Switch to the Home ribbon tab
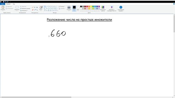 point(8,4)
